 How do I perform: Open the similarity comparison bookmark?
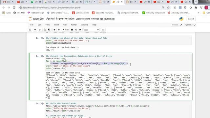[154, 13]
